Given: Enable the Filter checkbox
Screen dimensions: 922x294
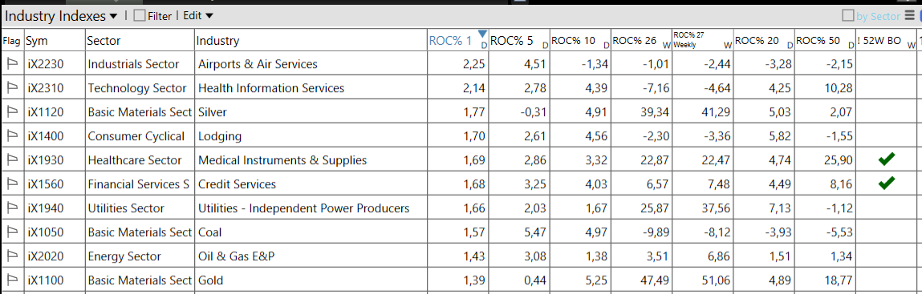Looking at the screenshot, I should click(140, 16).
